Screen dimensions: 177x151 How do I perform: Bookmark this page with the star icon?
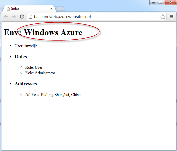click(163, 17)
